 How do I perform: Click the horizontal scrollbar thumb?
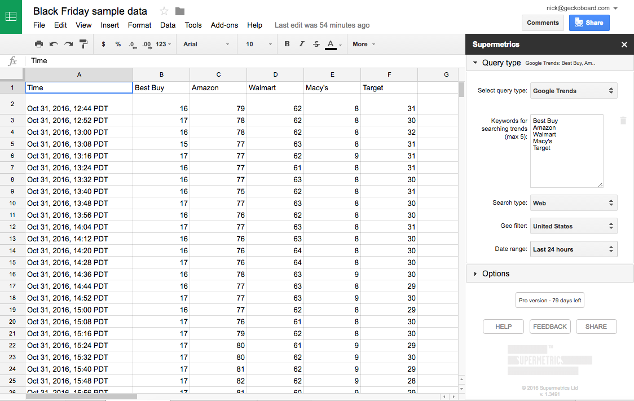81,397
